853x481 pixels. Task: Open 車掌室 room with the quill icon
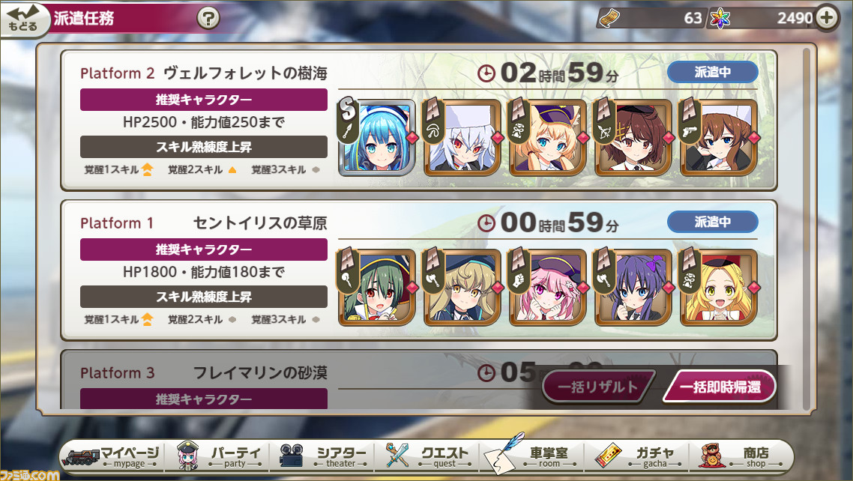tap(531, 456)
